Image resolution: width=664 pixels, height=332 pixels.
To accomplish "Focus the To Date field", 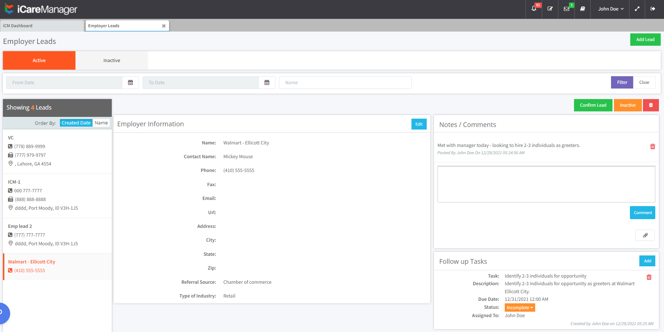I will pos(201,82).
